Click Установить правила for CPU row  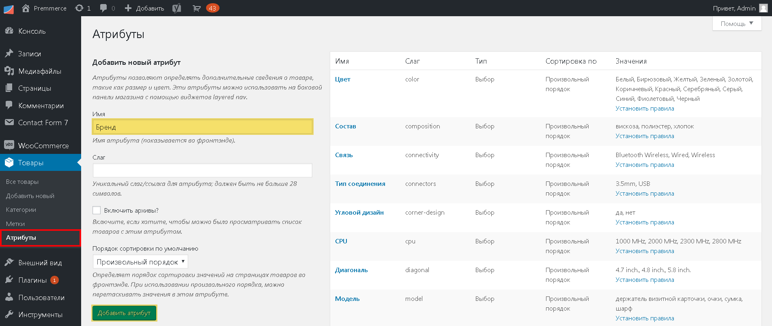tap(645, 251)
